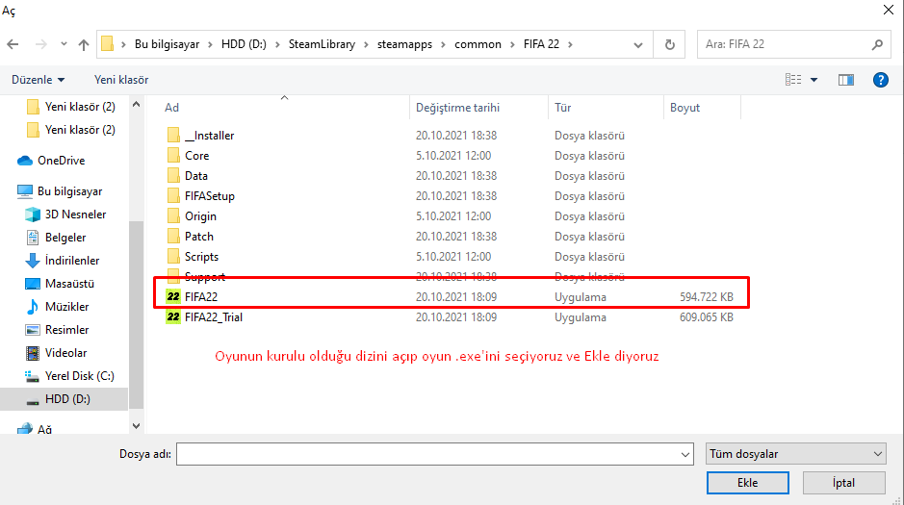
Task: Change the view layout icon
Action: pos(793,80)
